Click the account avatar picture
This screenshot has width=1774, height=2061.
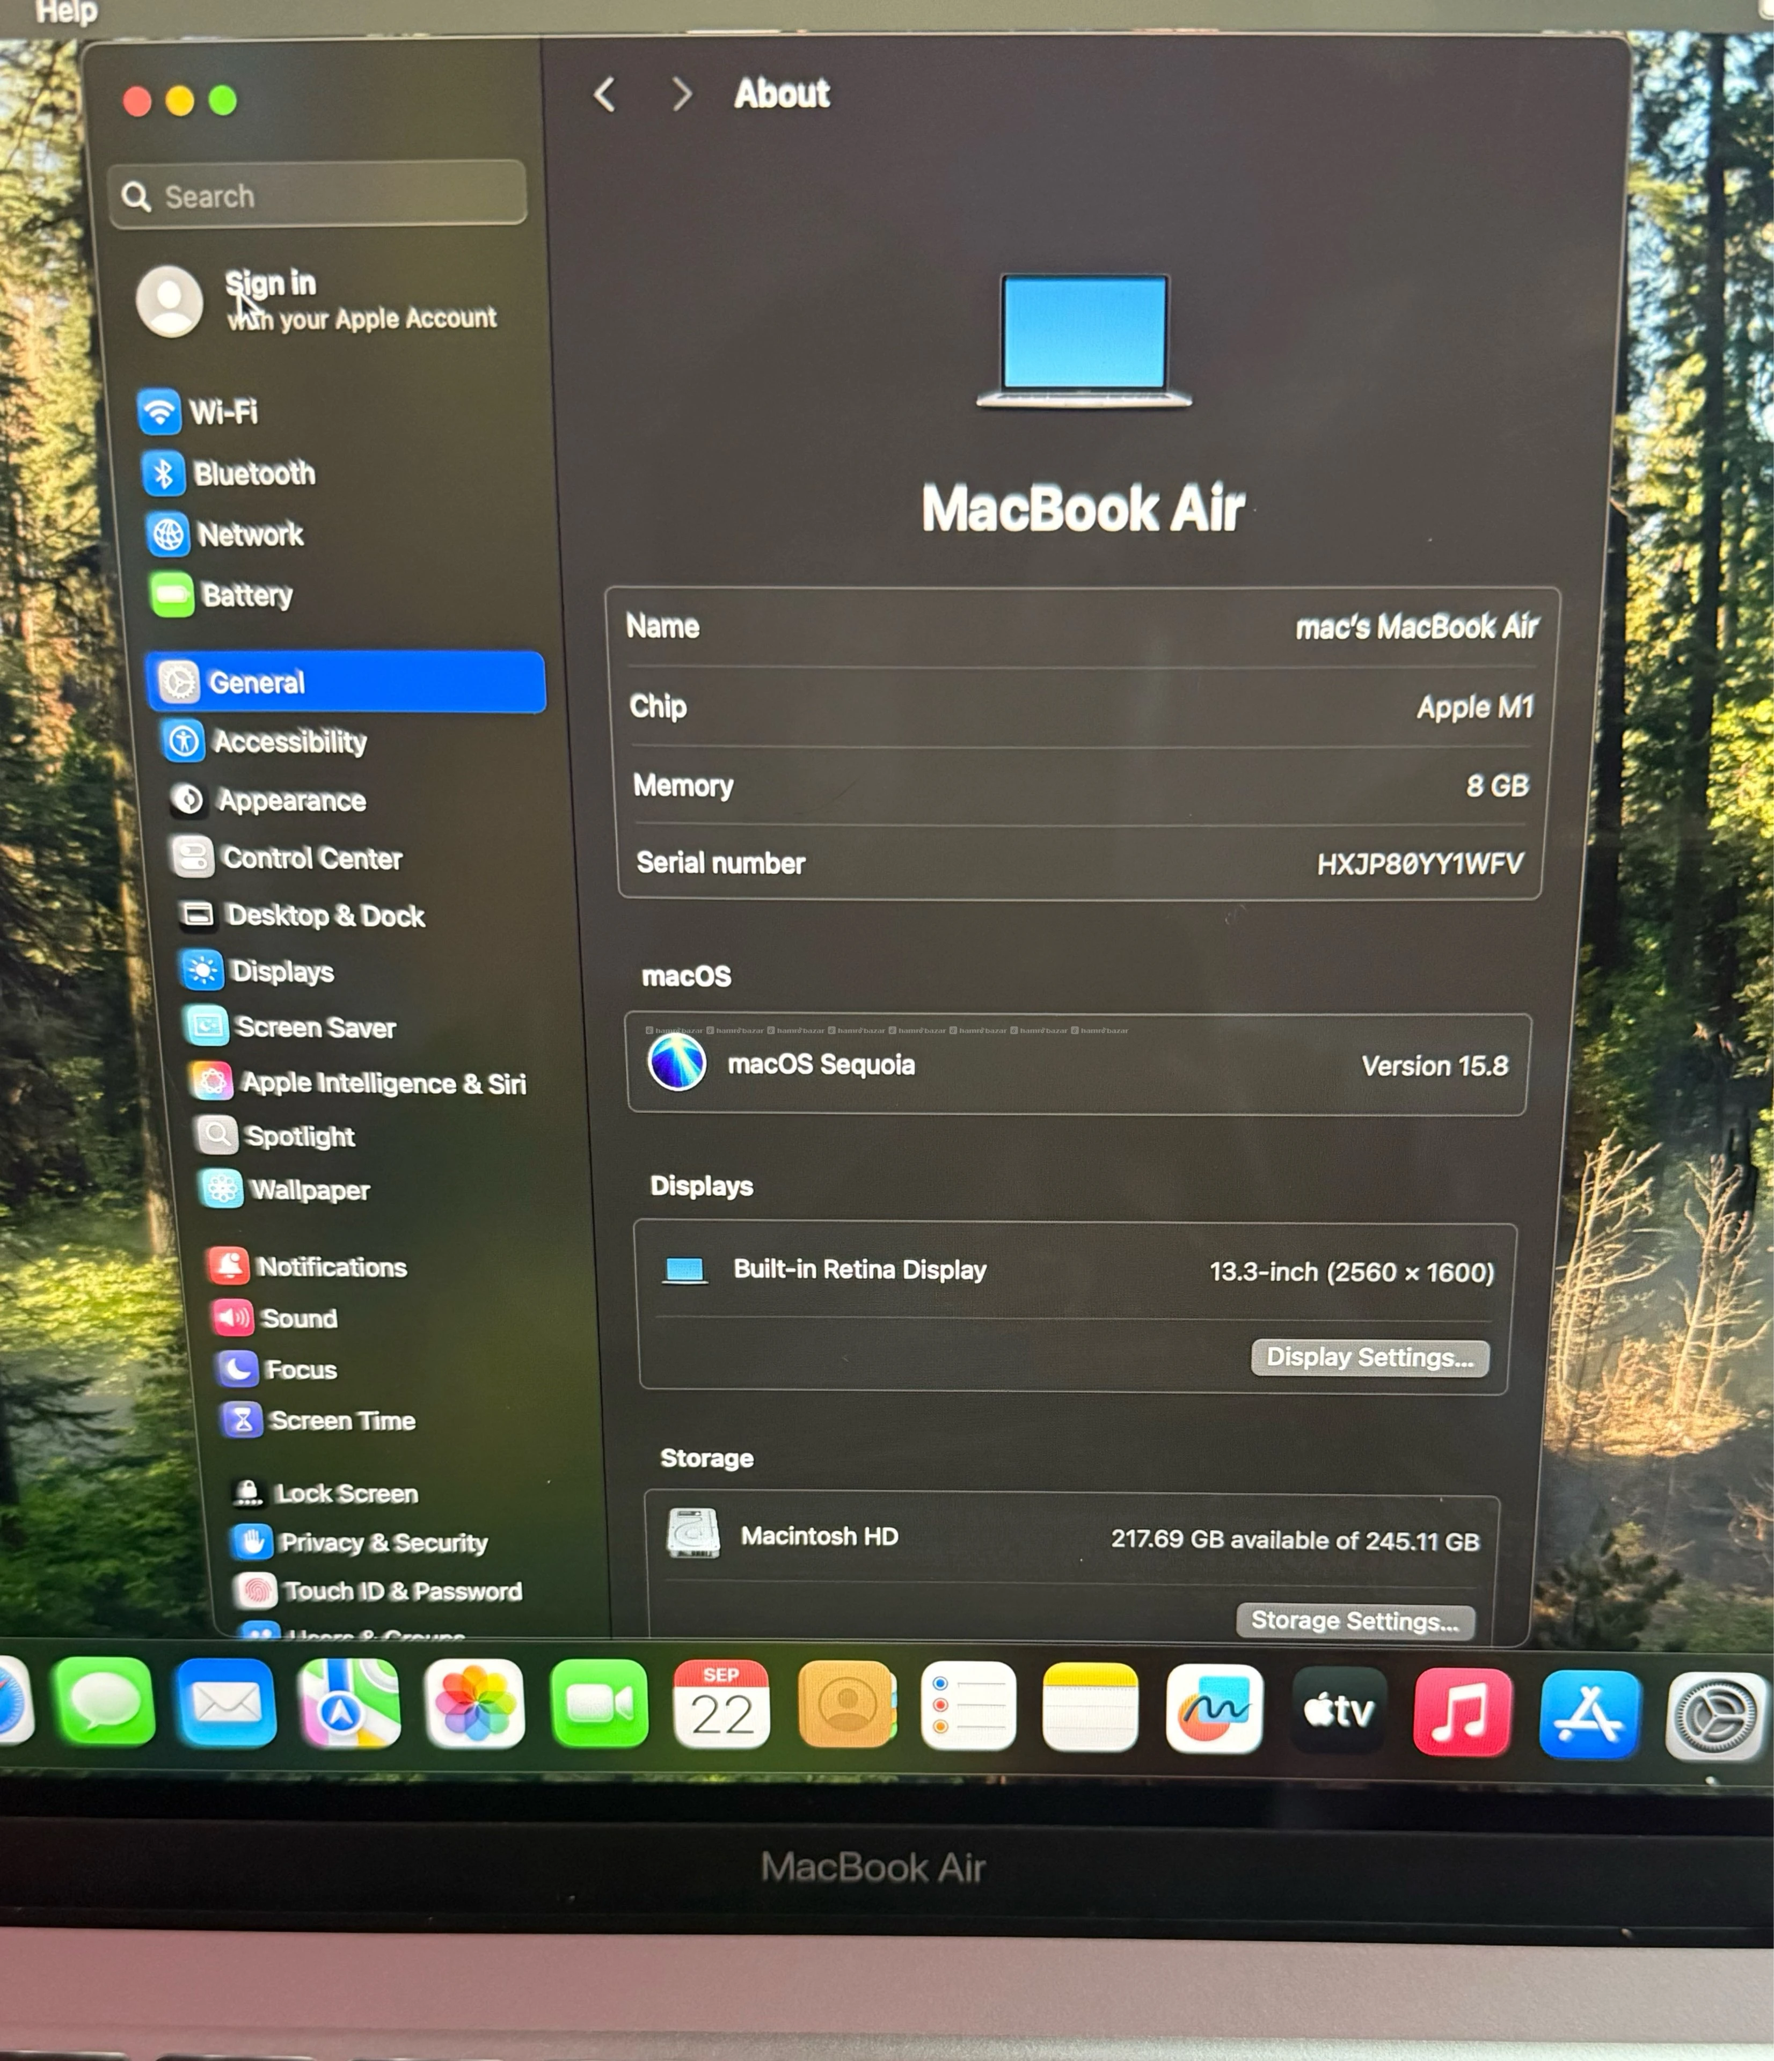pyautogui.click(x=170, y=301)
